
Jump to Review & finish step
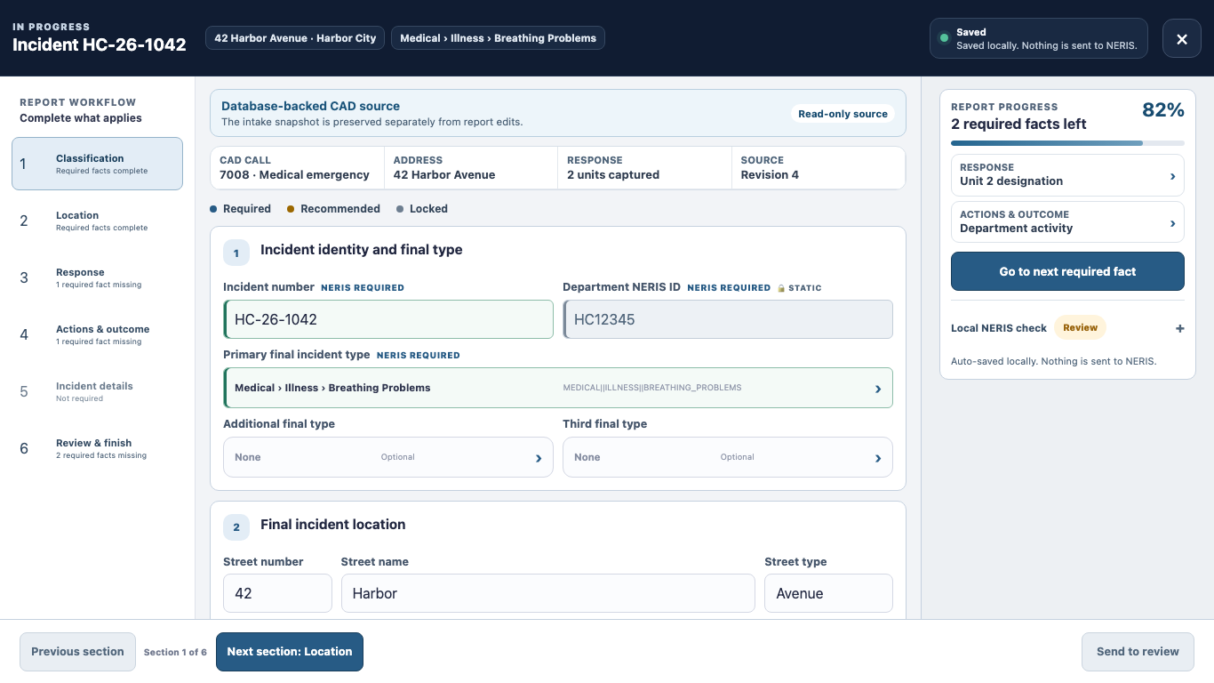click(97, 448)
